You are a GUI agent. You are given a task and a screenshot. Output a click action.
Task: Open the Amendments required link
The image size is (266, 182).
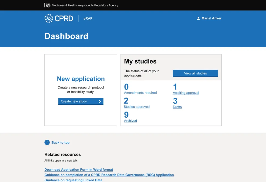pos(140,93)
